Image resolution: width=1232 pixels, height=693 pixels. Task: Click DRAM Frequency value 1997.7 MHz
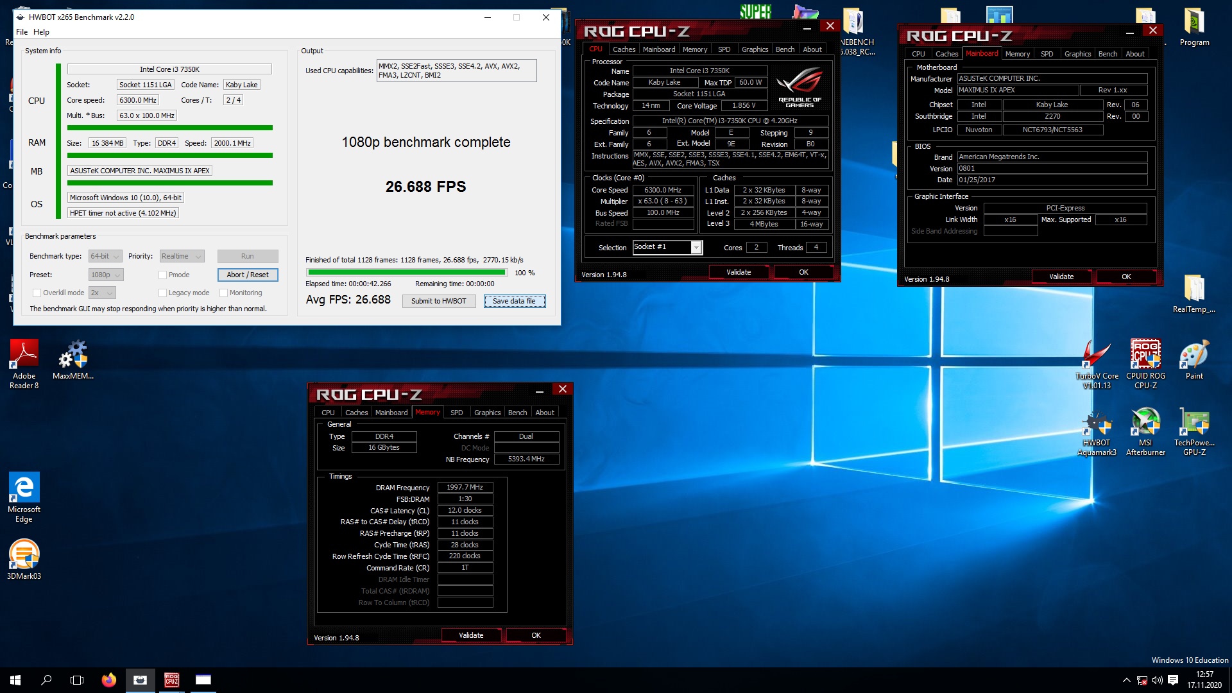click(465, 488)
